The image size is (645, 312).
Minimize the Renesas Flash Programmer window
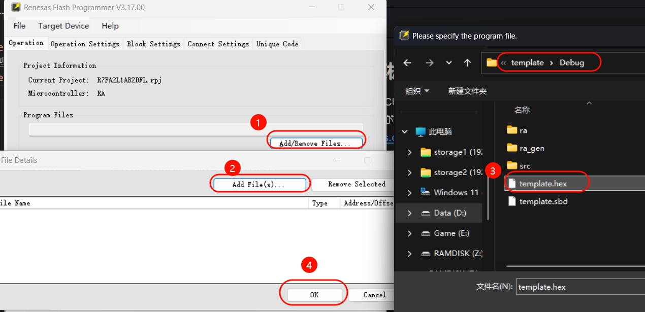pyautogui.click(x=311, y=8)
